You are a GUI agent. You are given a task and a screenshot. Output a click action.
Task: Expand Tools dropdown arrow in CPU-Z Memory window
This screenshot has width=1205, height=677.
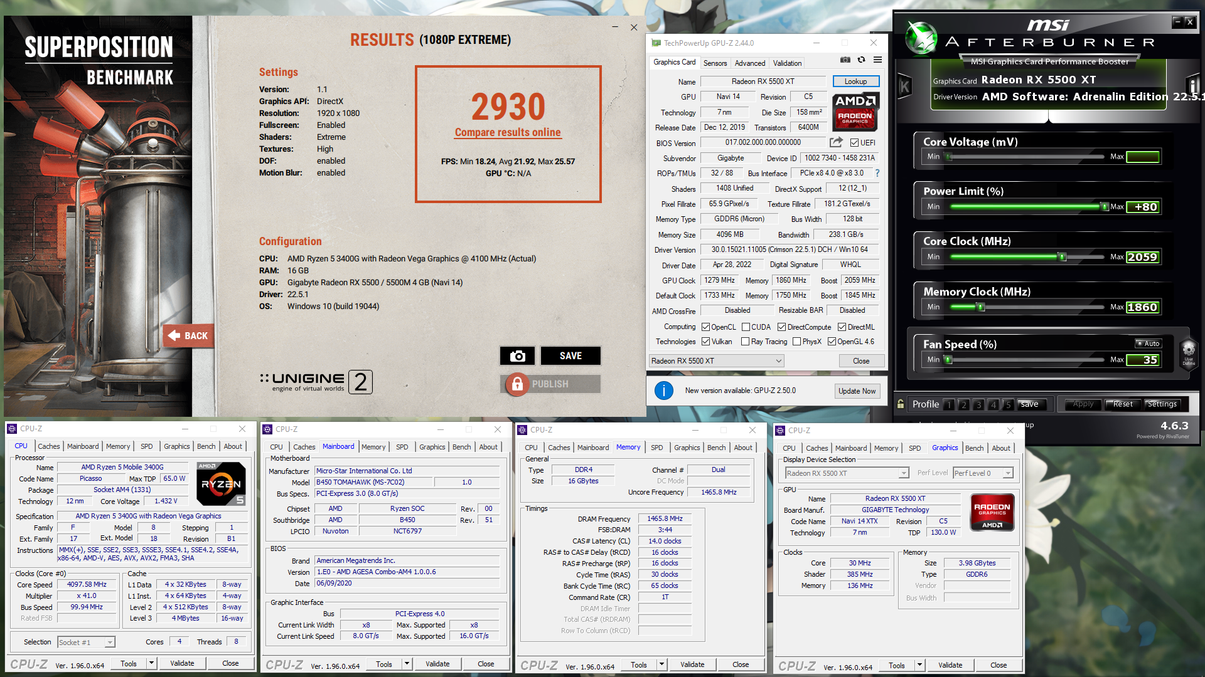click(x=661, y=664)
